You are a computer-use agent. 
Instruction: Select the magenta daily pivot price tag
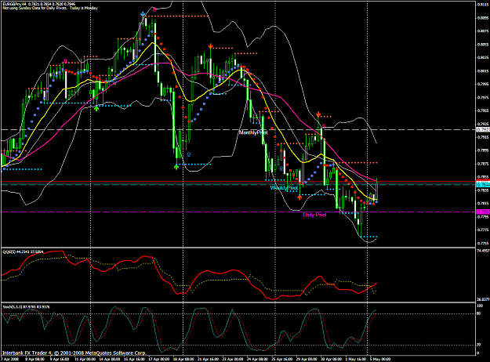click(483, 212)
